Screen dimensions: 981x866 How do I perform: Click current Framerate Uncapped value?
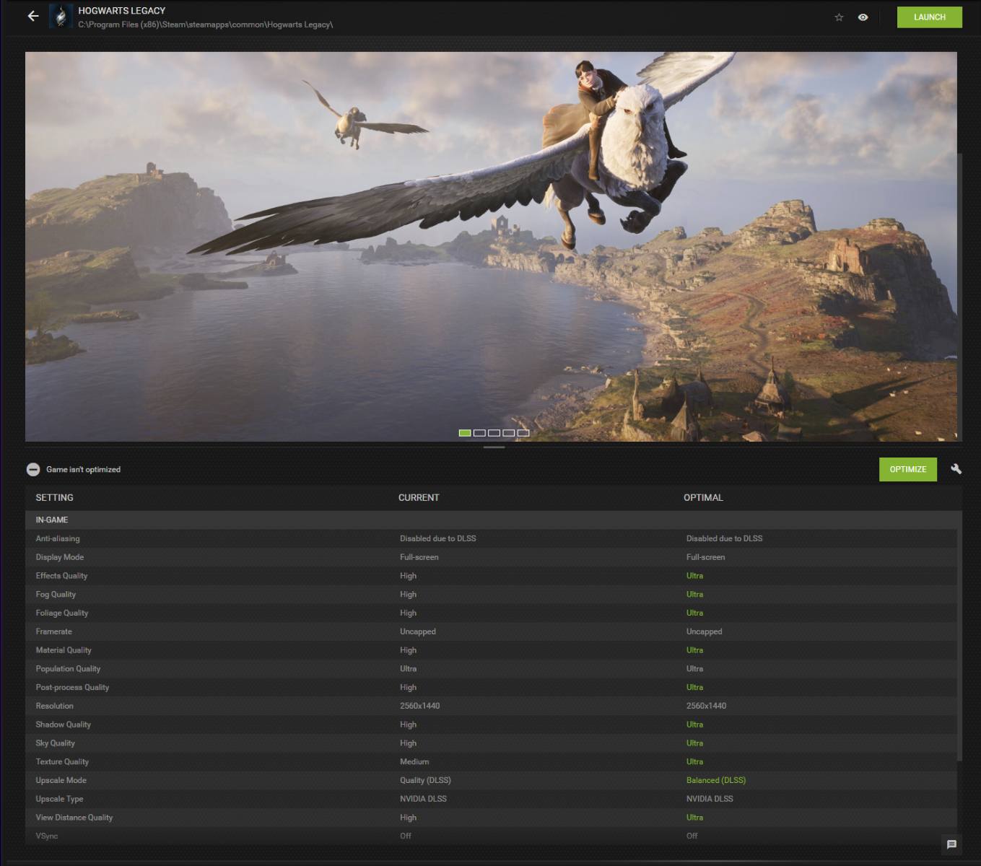coord(418,631)
